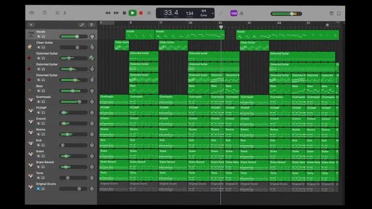Show the Smart Controls pane
The image size is (372, 209).
[x=58, y=13]
